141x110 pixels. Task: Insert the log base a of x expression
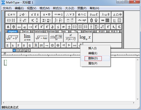pyautogui.click(x=85, y=38)
